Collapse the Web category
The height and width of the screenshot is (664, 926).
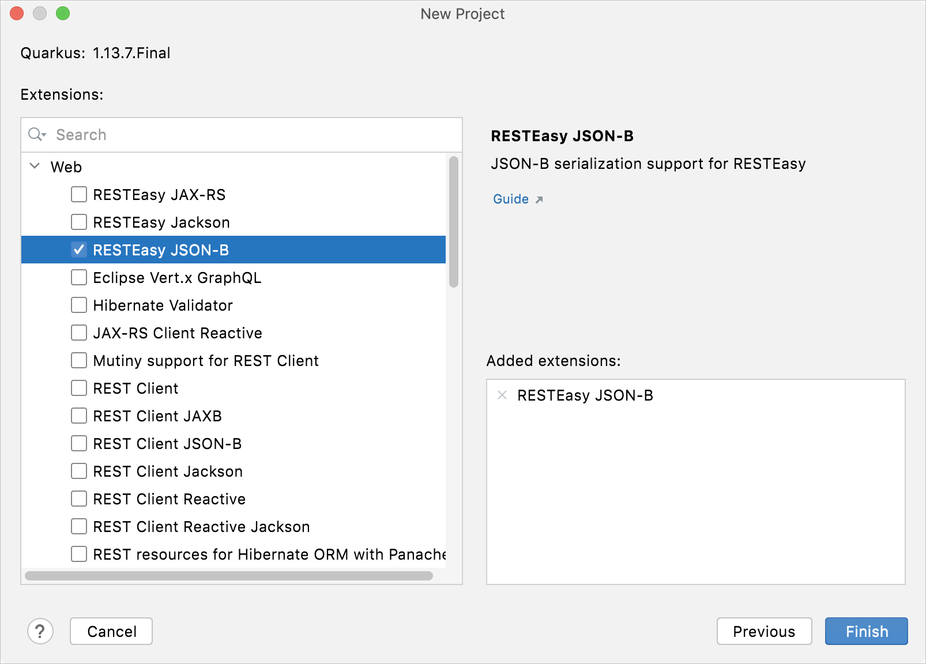pyautogui.click(x=35, y=166)
